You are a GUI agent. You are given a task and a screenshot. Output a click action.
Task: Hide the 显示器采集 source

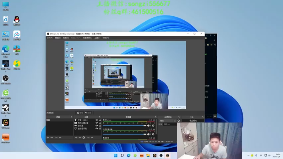[x=97, y=129]
